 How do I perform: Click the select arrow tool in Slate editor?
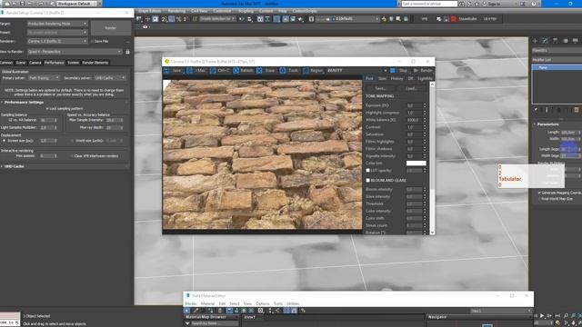[x=187, y=311]
